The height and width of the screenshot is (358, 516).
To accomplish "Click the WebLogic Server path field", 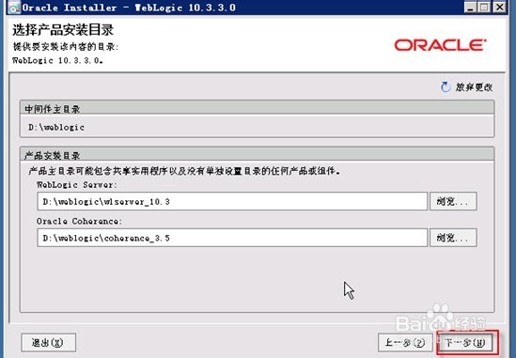I will point(232,201).
